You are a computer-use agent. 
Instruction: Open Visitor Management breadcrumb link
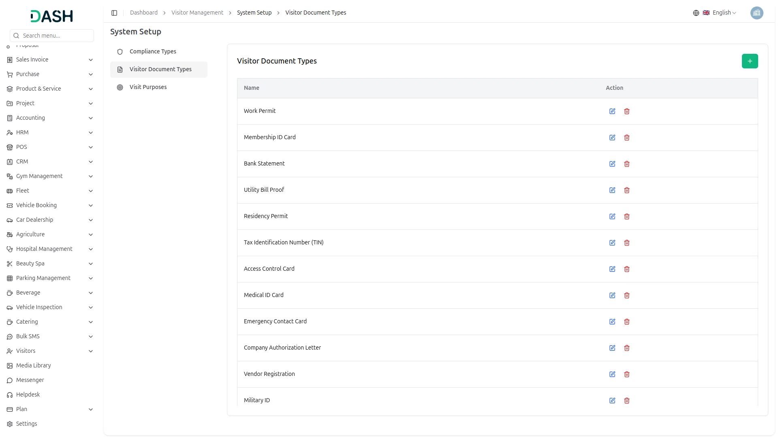pyautogui.click(x=197, y=13)
